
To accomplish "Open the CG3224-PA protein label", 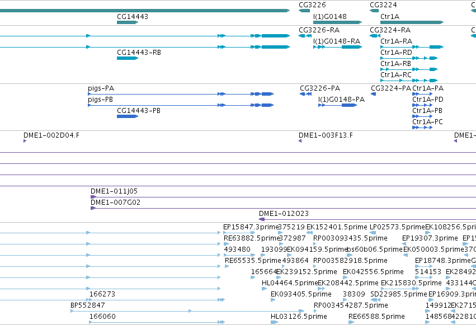I will 390,88.
